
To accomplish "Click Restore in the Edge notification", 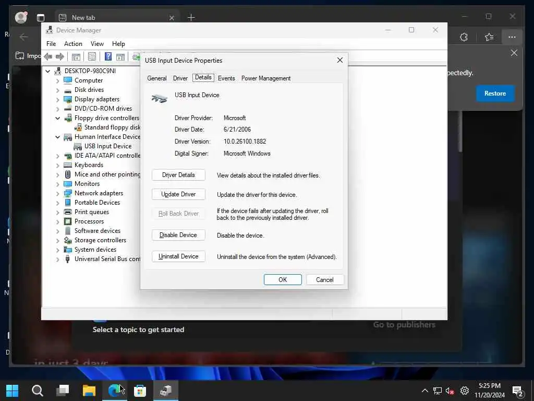I will point(495,93).
